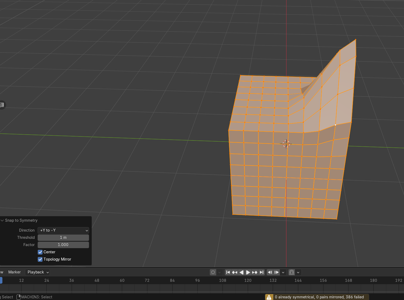Screen dimensions: 404x300
Task: Play the animation in reverse
Action: coord(241,272)
